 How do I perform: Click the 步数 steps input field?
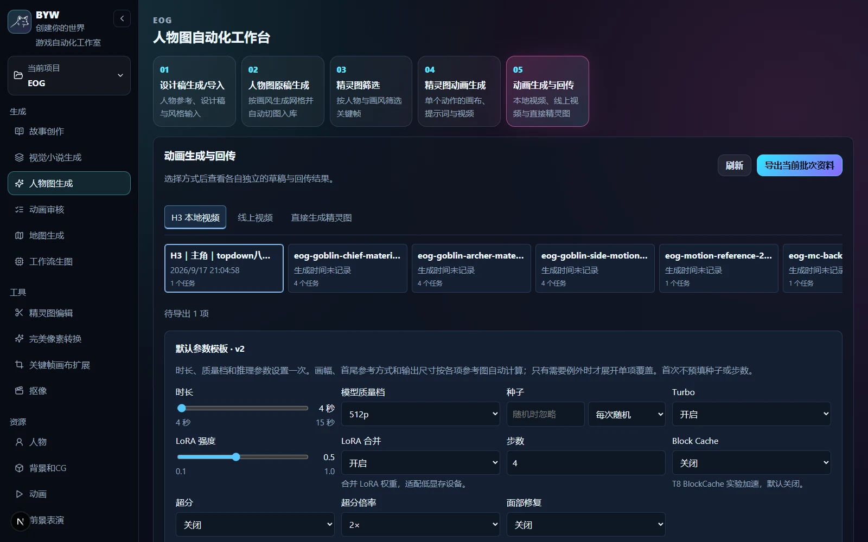(586, 463)
